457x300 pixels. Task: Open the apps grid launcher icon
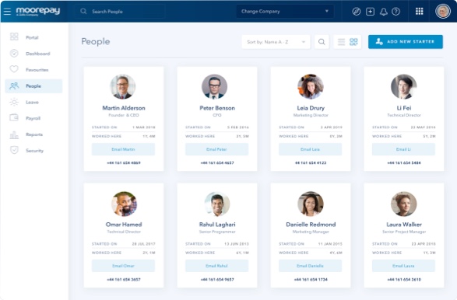420,12
